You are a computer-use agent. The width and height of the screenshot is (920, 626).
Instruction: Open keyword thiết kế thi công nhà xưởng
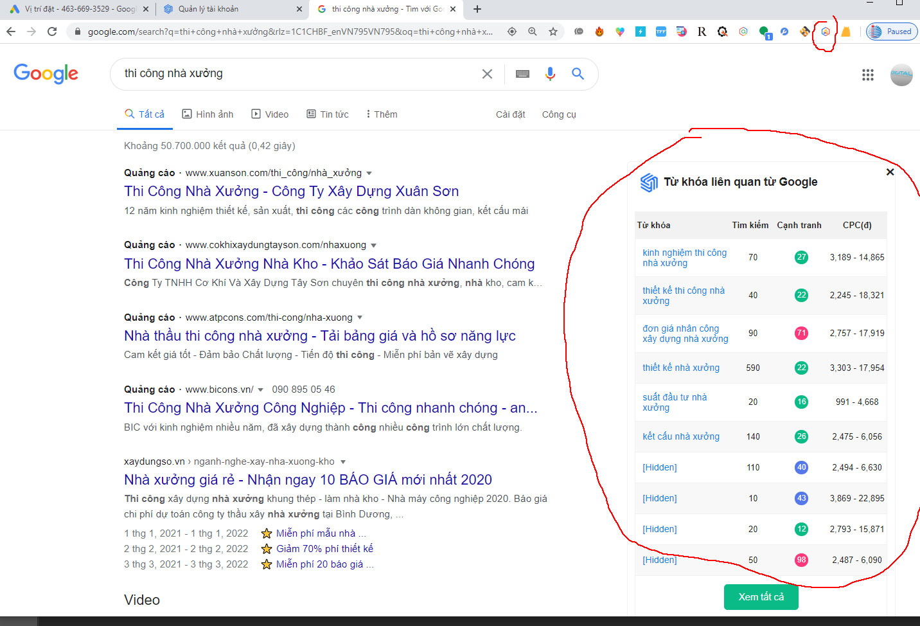[x=684, y=296]
